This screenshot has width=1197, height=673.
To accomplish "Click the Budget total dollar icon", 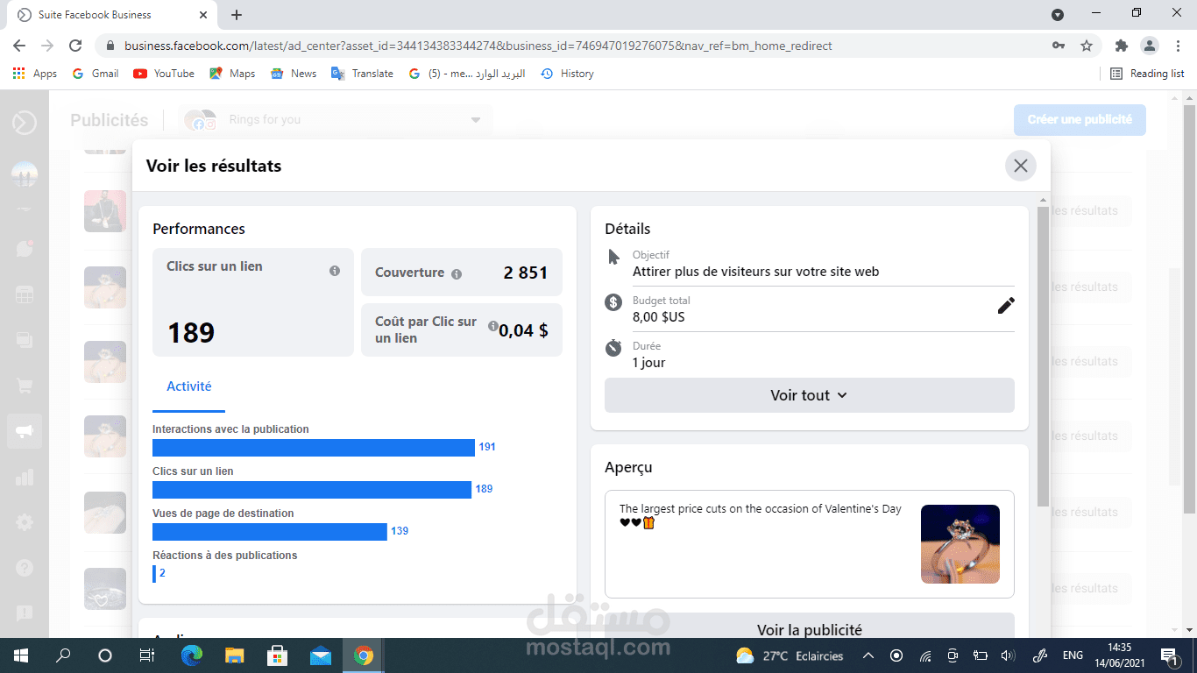I will 613,302.
